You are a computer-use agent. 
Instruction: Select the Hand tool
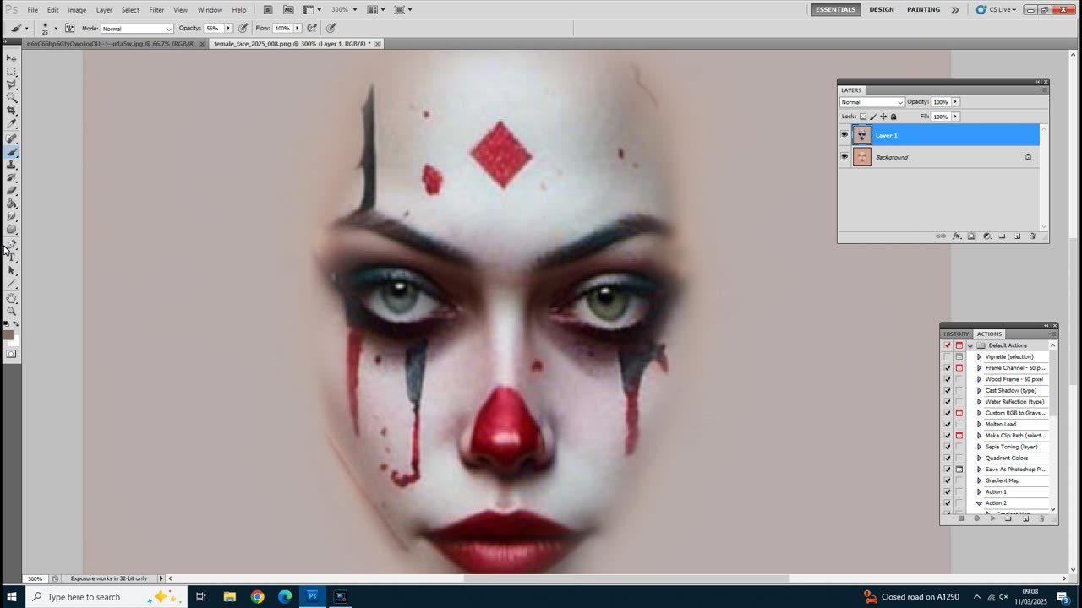[12, 298]
